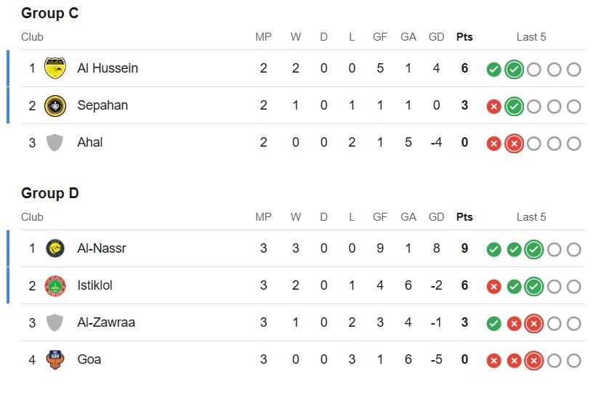Click the Al Hussein club logo
This screenshot has width=601, height=395.
55,68
